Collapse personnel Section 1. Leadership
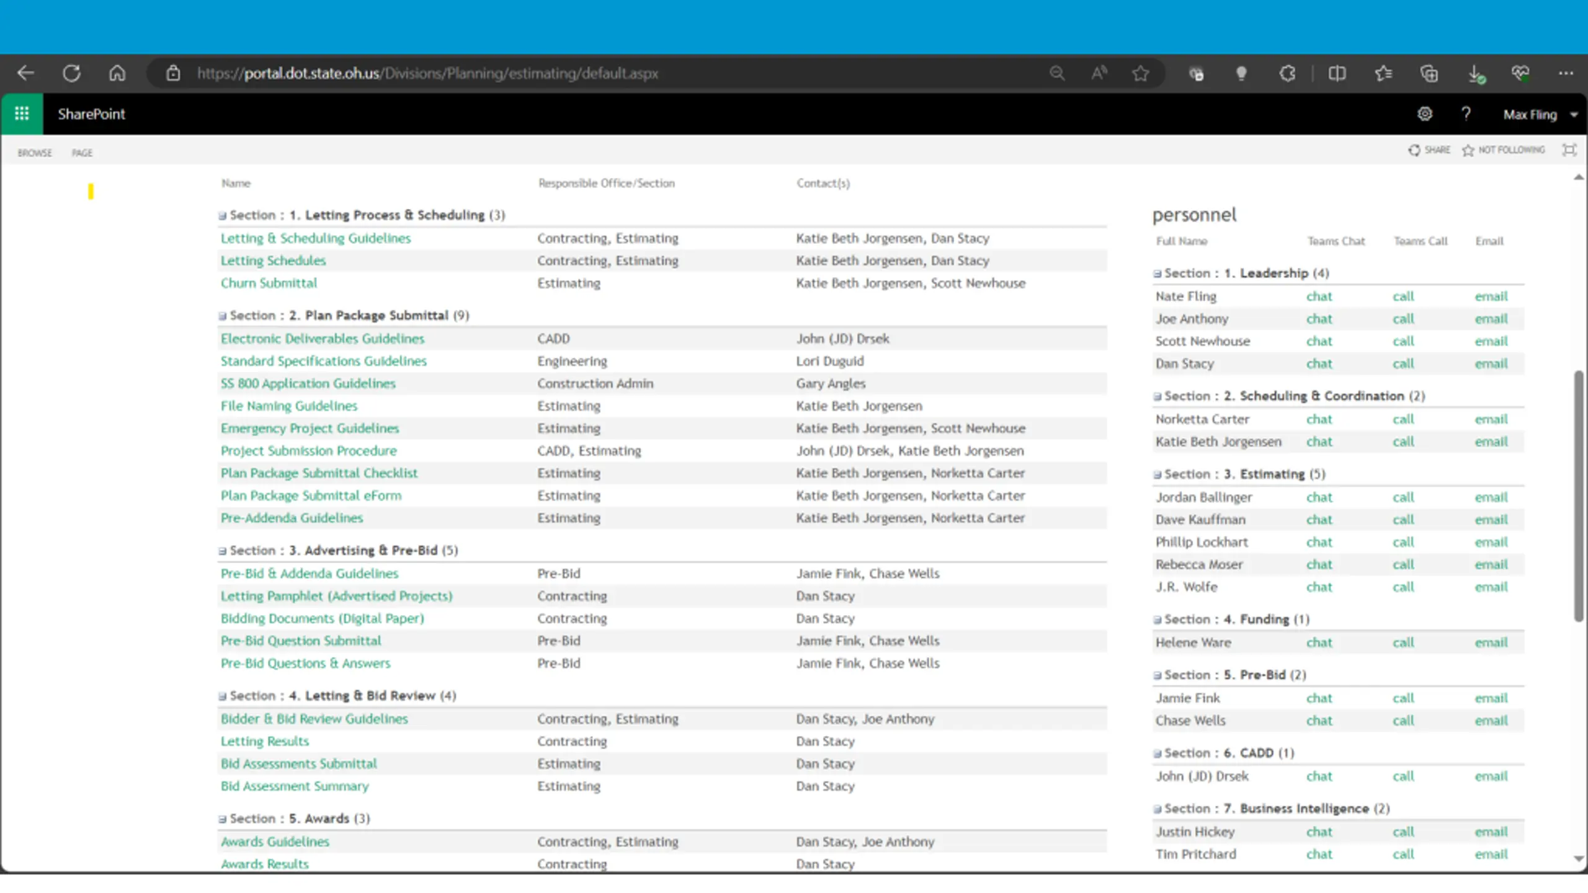The width and height of the screenshot is (1588, 893). pyautogui.click(x=1157, y=274)
